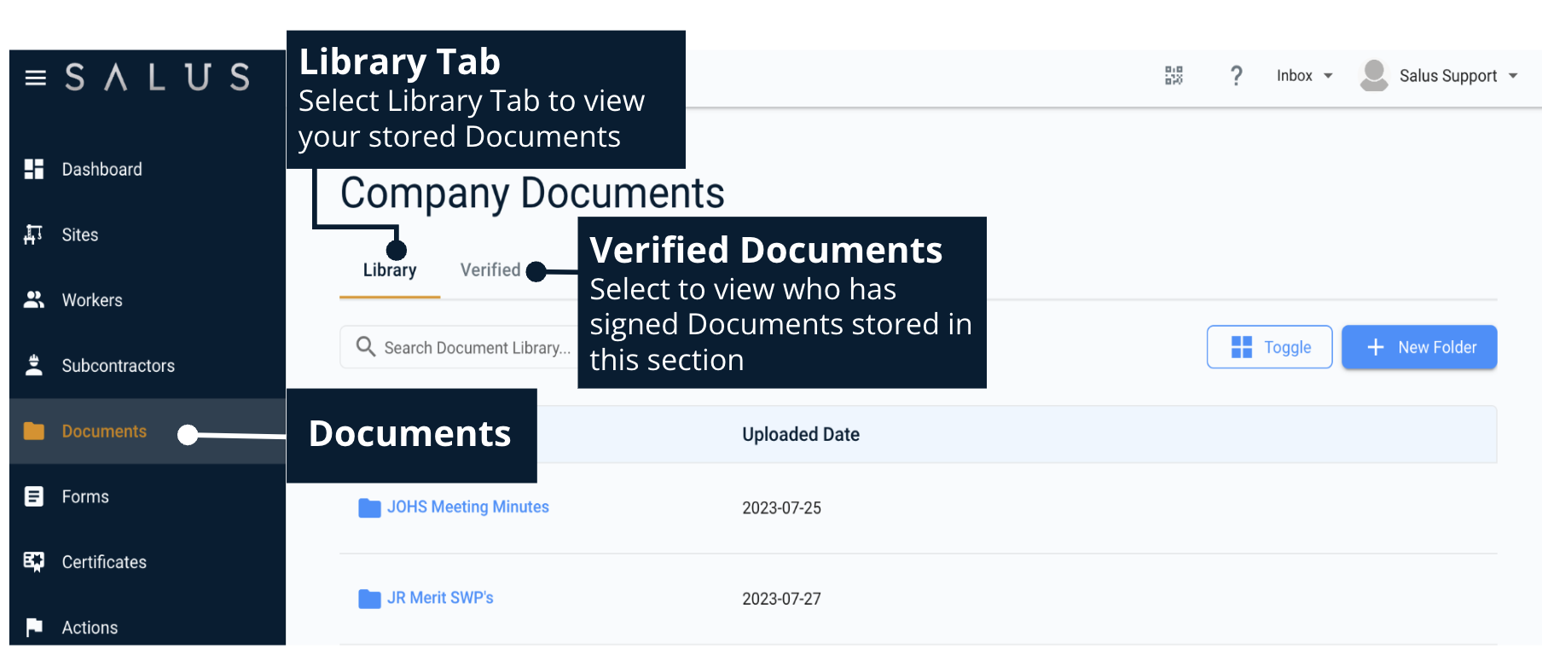Sort by Uploaded Date column header
The image size is (1542, 672).
click(x=801, y=434)
